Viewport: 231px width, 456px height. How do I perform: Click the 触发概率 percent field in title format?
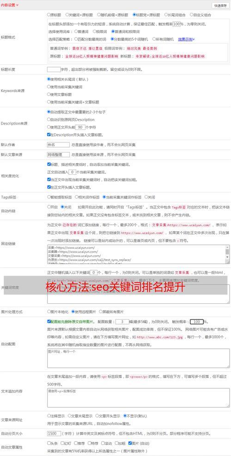[176, 25]
